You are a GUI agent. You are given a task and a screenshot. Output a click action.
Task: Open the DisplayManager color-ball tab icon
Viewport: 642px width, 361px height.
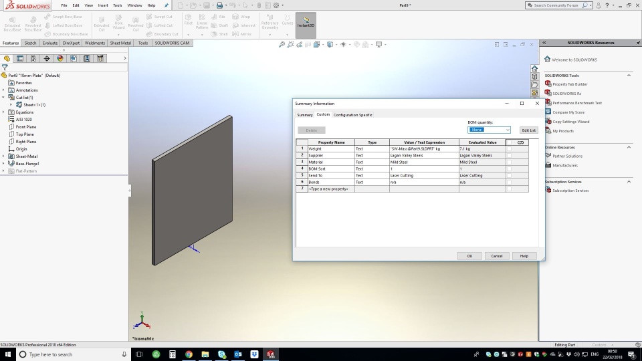click(60, 59)
